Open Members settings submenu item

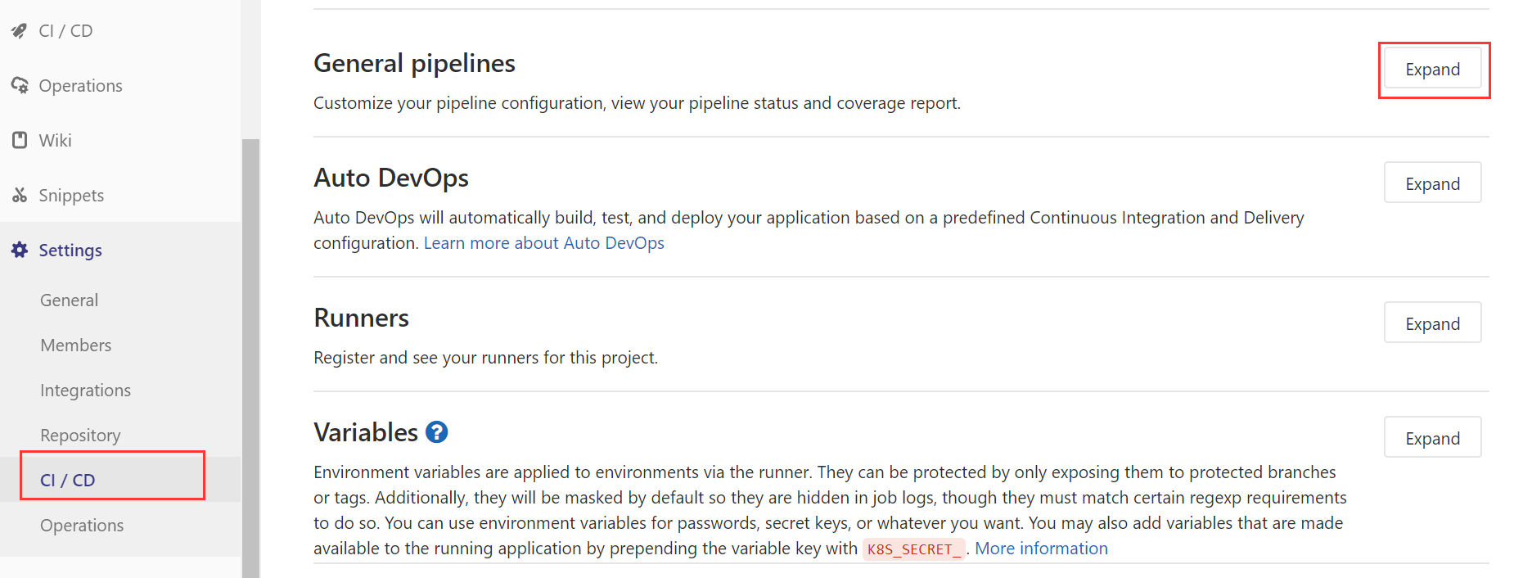(x=76, y=345)
